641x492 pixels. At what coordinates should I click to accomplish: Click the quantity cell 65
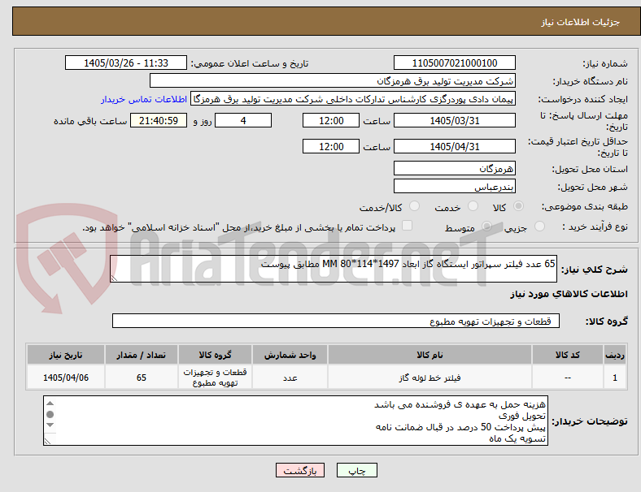[141, 378]
